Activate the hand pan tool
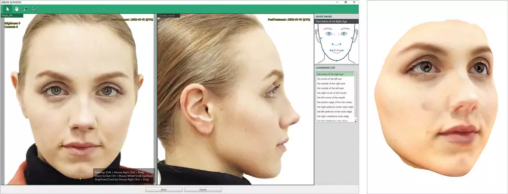 point(17,9)
